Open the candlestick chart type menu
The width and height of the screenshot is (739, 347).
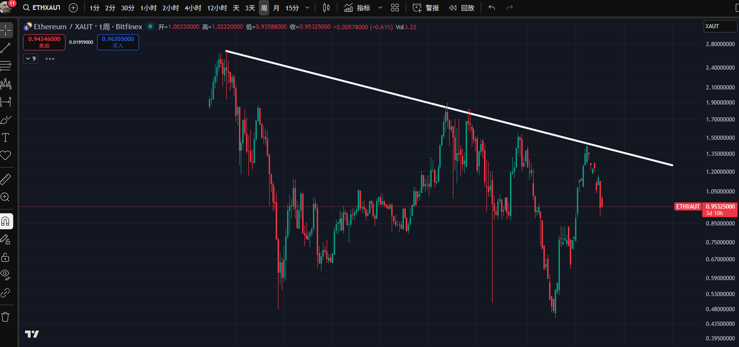coord(326,8)
